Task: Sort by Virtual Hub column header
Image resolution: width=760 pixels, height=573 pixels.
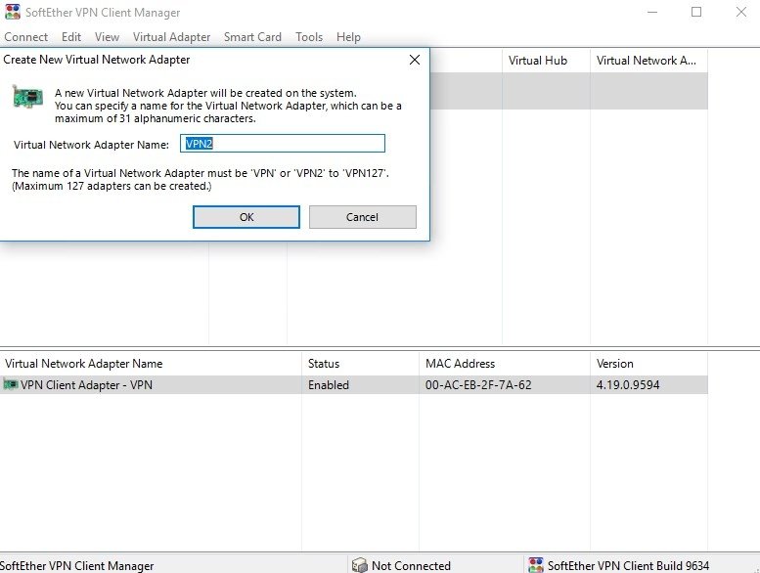Action: [546, 61]
